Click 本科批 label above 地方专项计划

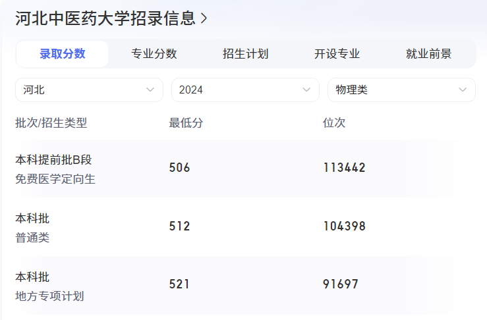click(32, 277)
